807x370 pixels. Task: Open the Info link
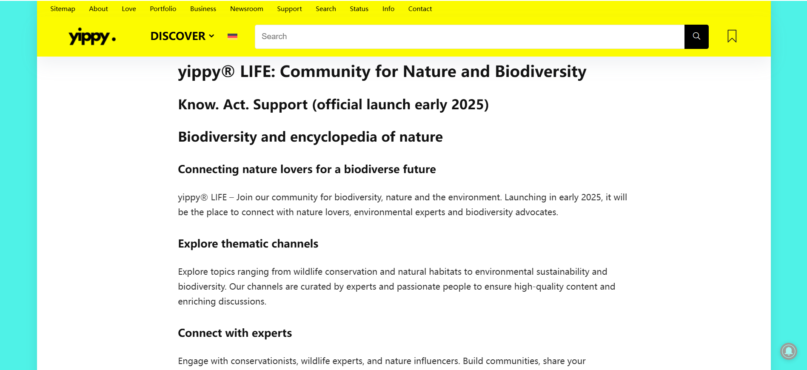[388, 9]
